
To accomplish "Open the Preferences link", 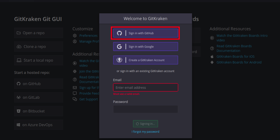I will coord(88,36).
